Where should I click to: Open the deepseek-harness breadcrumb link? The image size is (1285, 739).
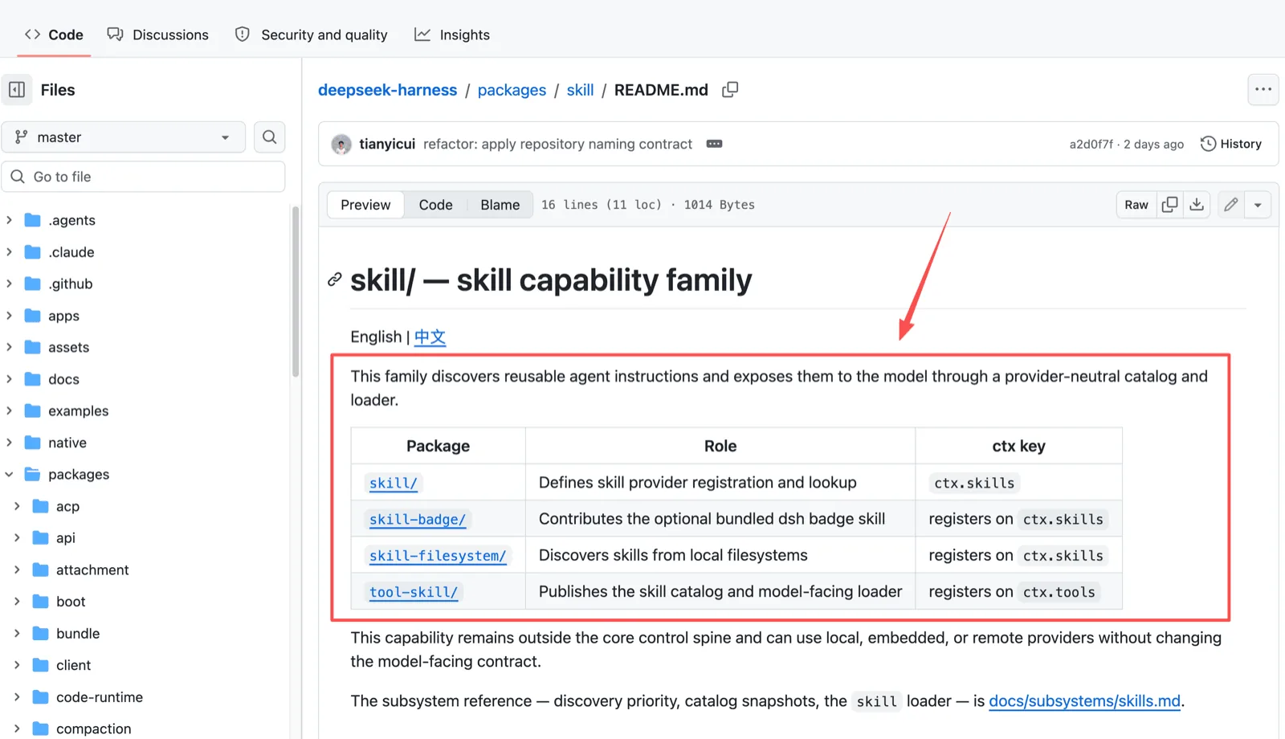pos(388,90)
